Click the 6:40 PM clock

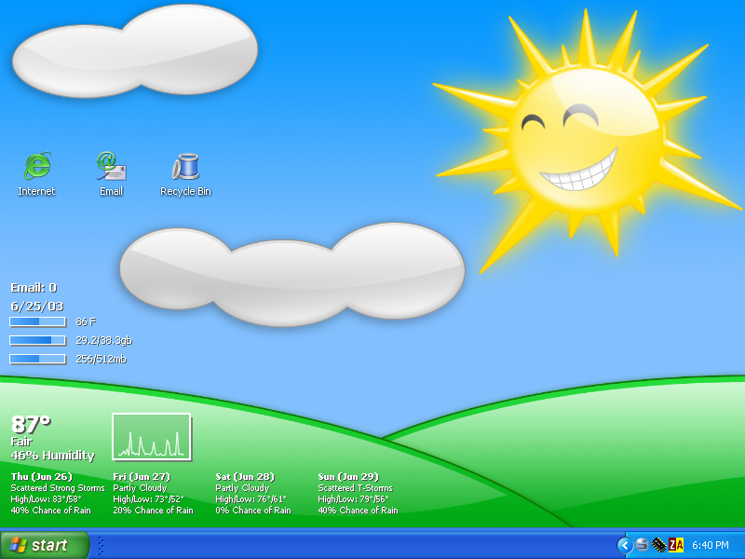click(711, 545)
